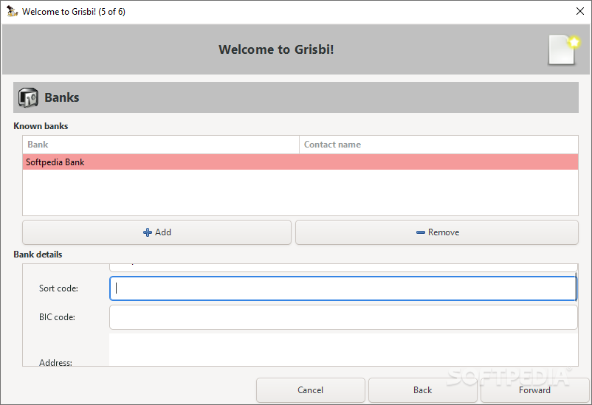Close the Welcome to Grisbi window
Screen dimensions: 592x405
click(x=580, y=11)
